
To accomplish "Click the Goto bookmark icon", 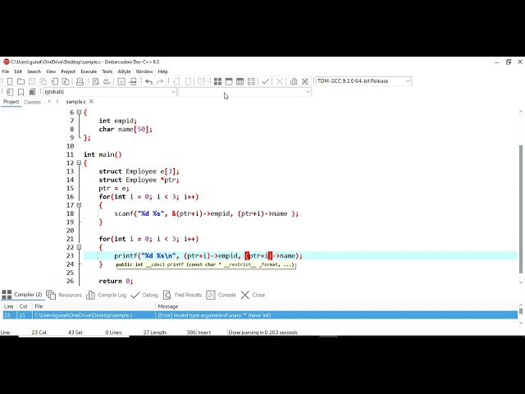I will (x=32, y=92).
